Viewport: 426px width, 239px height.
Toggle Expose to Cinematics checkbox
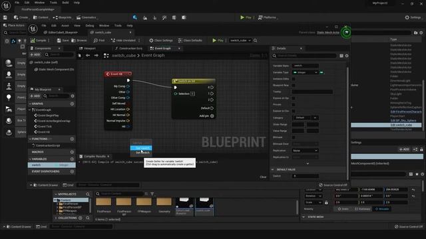click(x=294, y=111)
